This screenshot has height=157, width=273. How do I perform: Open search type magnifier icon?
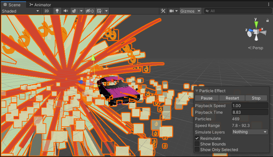(207, 11)
